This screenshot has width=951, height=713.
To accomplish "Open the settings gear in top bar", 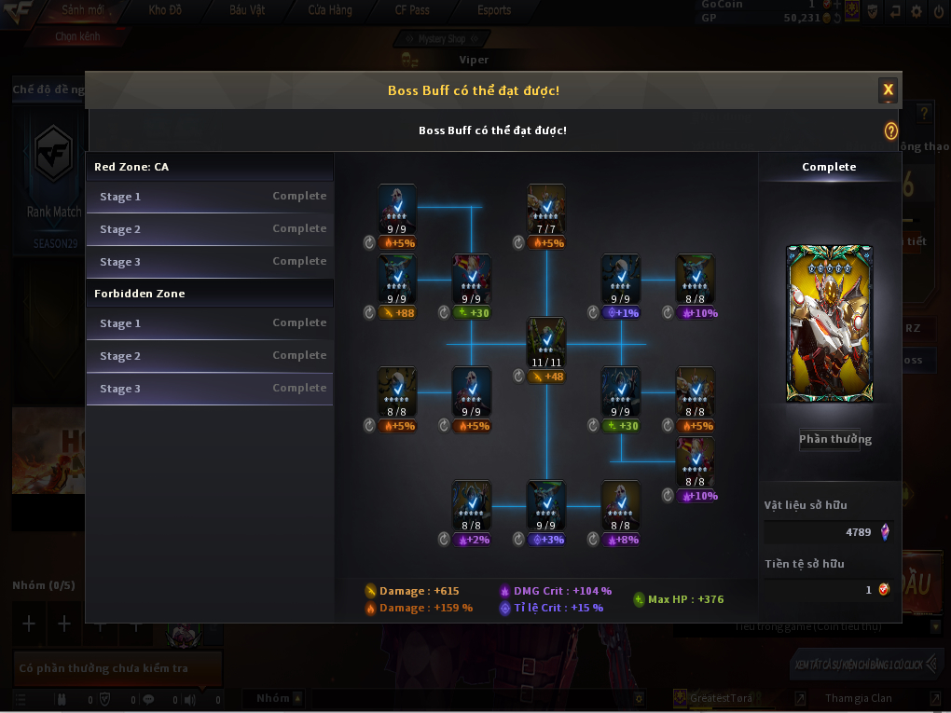I will coord(917,11).
